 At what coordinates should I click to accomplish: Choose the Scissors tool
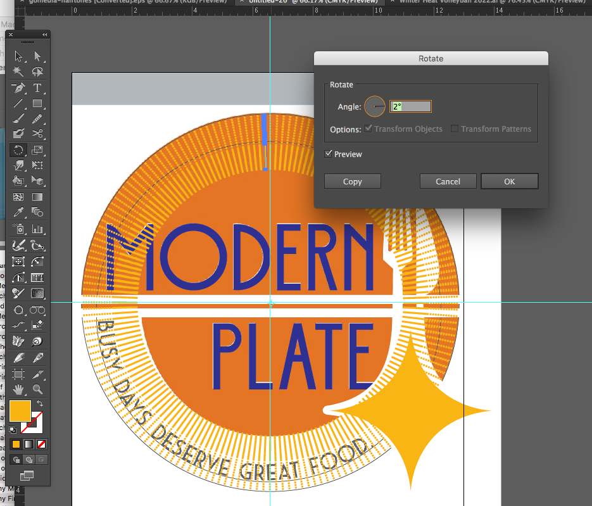[x=37, y=134]
